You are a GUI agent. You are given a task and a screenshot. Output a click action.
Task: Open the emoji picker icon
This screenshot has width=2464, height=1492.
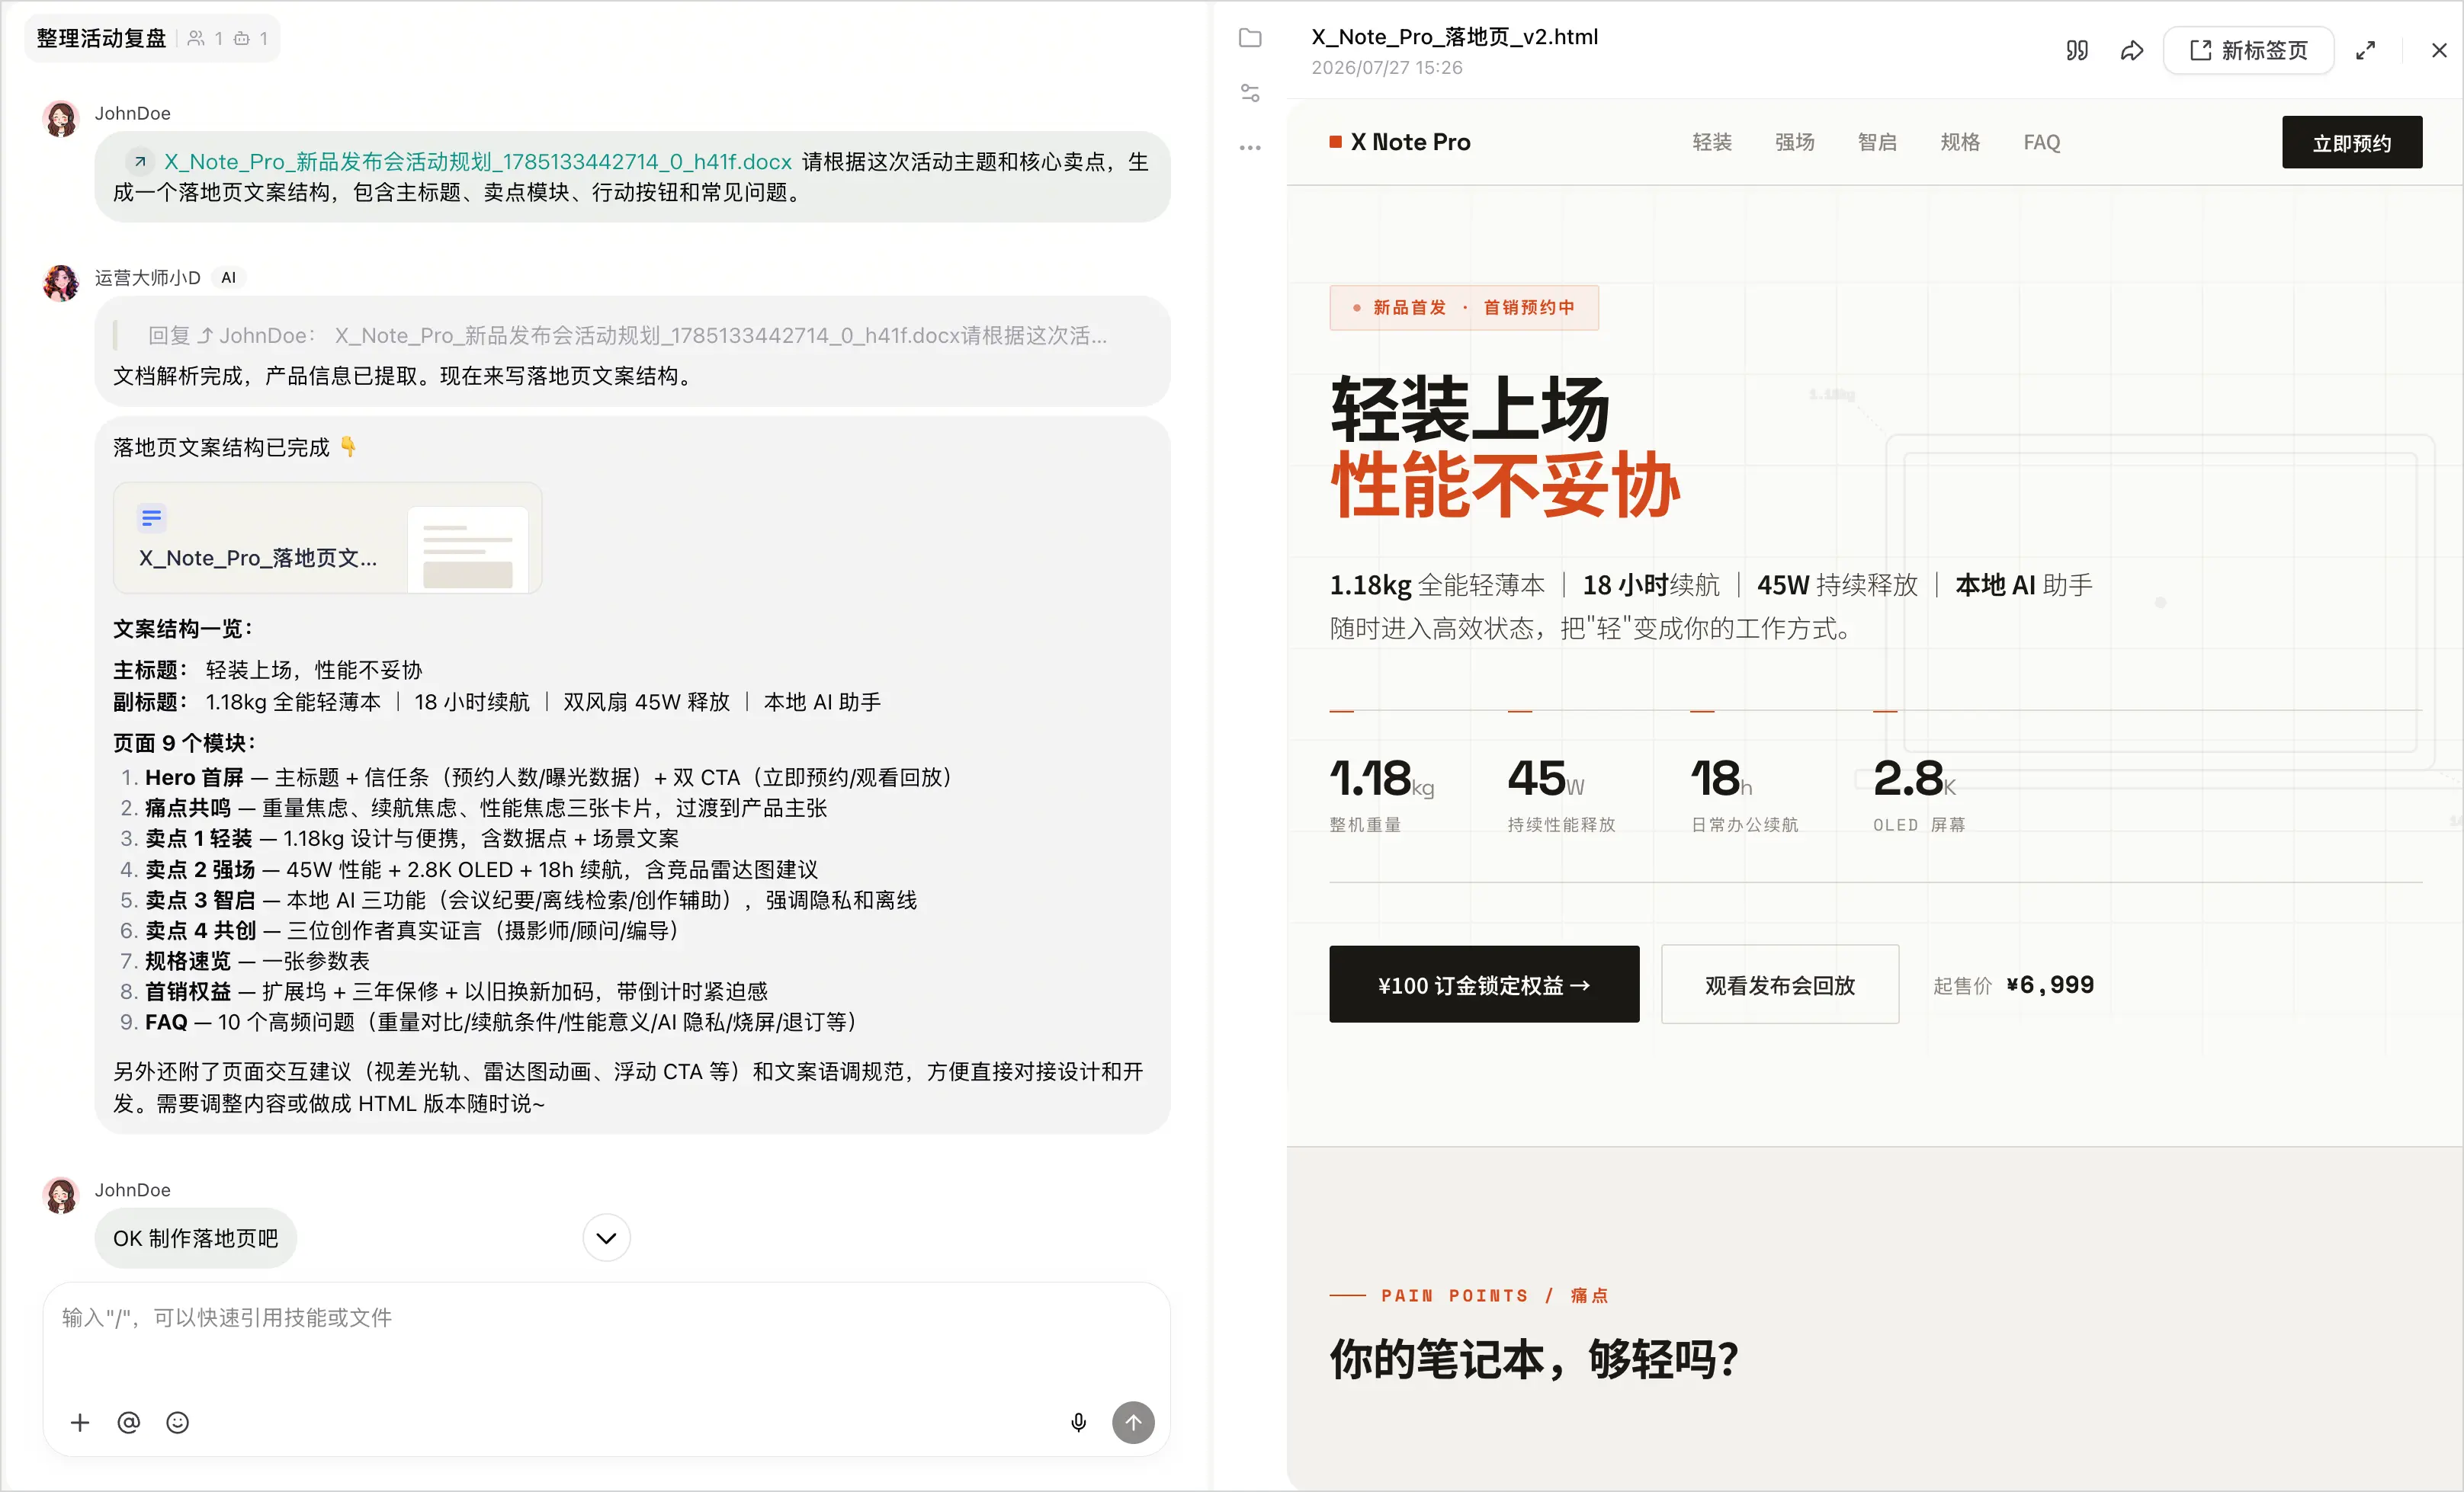[x=178, y=1422]
